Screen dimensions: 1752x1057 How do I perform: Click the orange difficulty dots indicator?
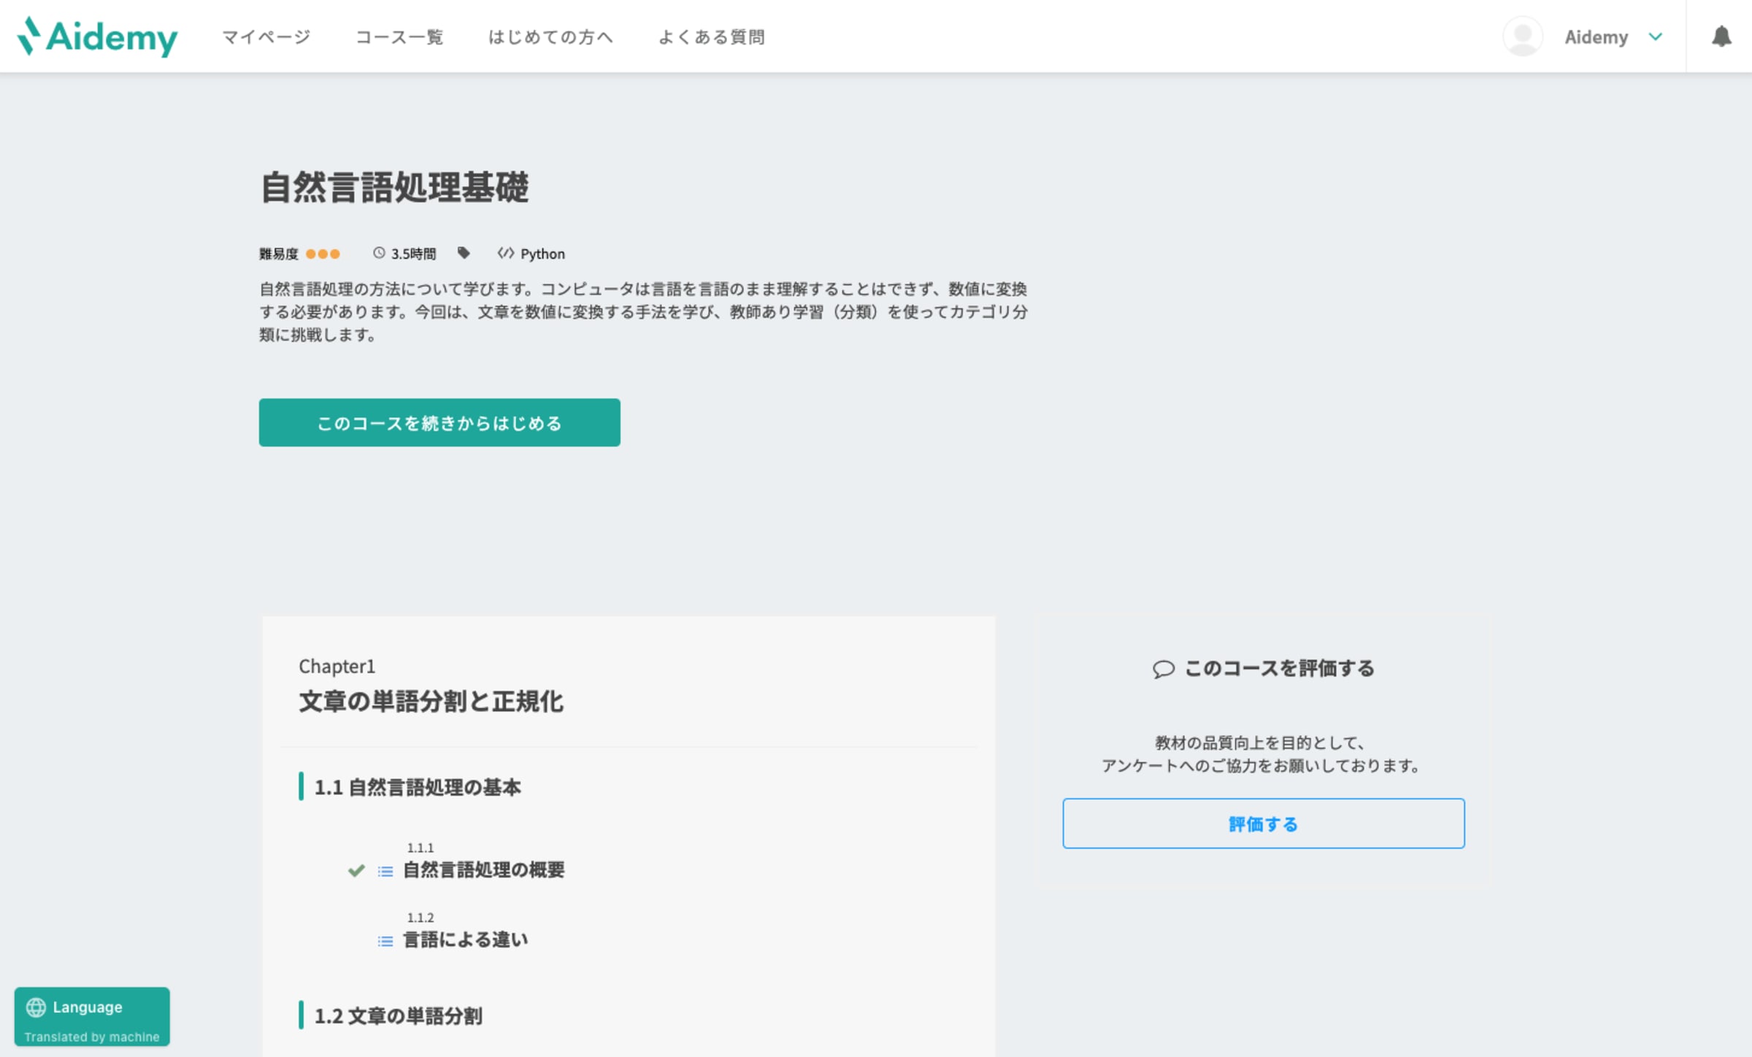click(x=323, y=254)
